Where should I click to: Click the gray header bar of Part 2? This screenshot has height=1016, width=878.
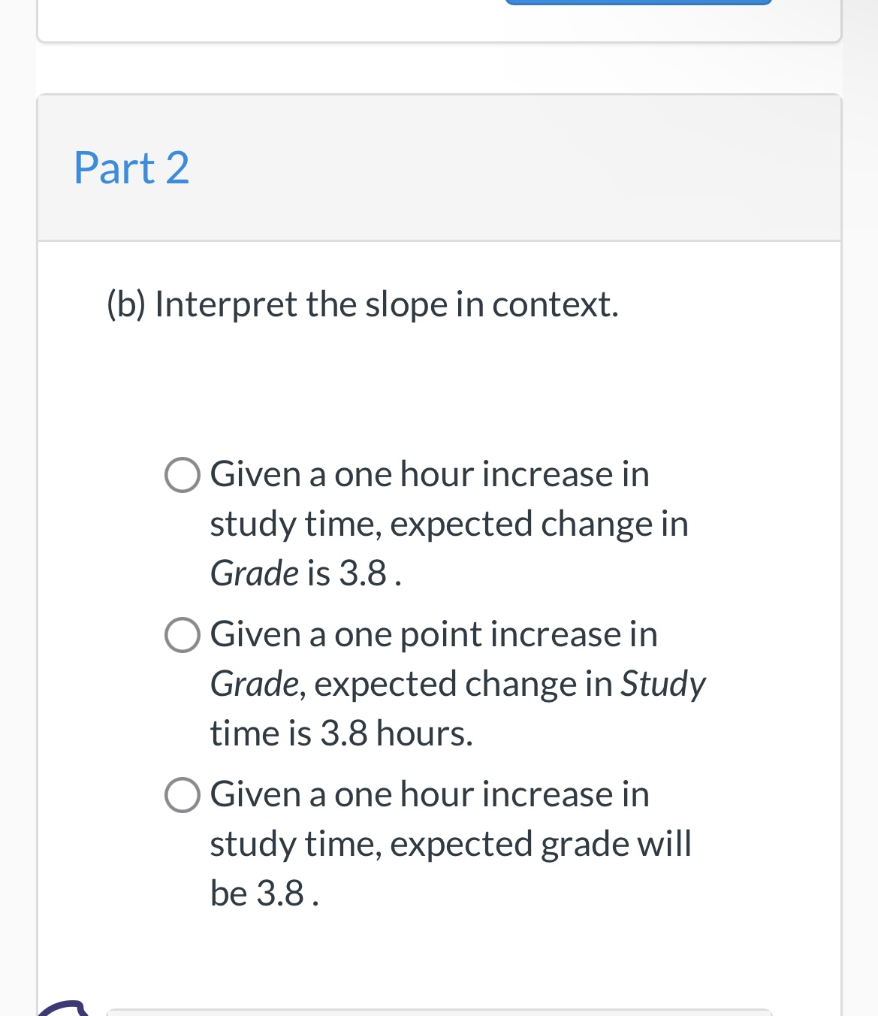[439, 168]
